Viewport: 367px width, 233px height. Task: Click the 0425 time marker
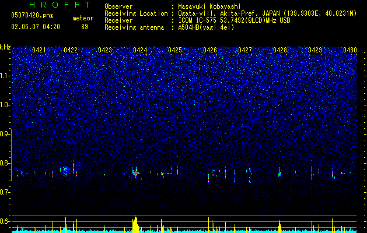[x=175, y=50]
